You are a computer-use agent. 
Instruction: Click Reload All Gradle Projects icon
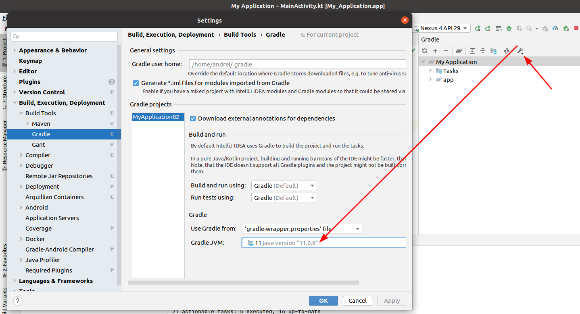coord(425,51)
